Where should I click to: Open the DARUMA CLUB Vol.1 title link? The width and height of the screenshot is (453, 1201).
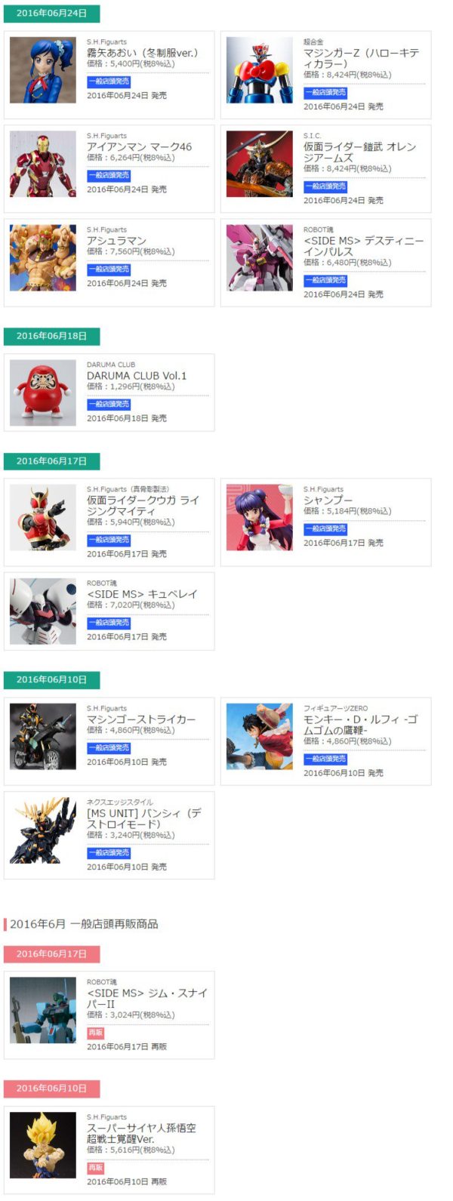click(137, 376)
